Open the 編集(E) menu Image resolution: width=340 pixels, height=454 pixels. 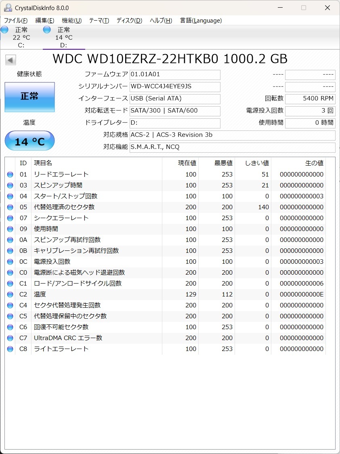[x=44, y=21]
